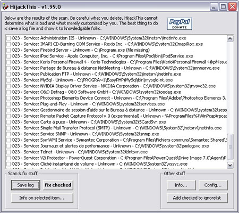Select the SCardSvr.exe path text
The height and width of the screenshot is (213, 239).
tap(128, 122)
